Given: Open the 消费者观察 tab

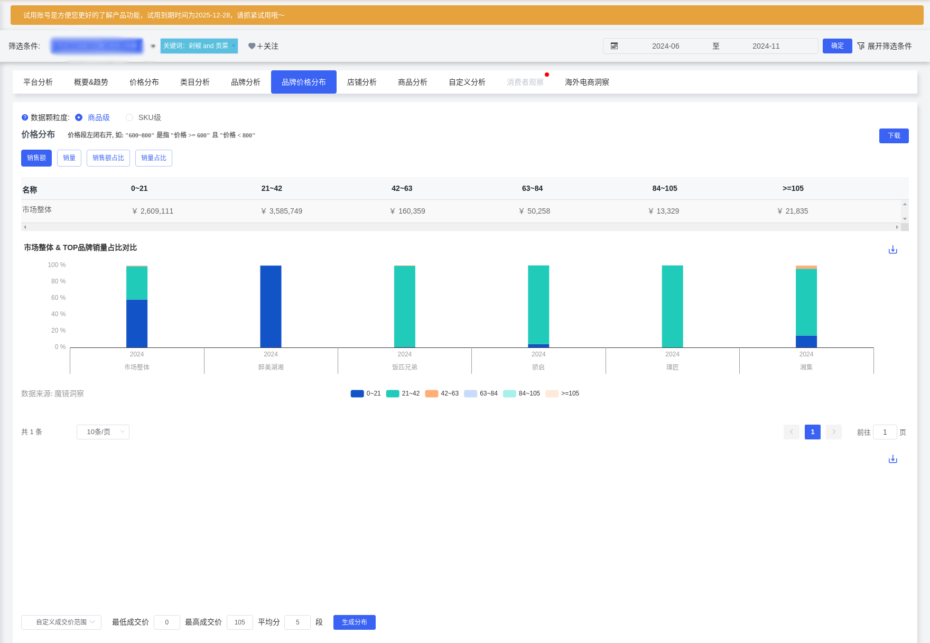Looking at the screenshot, I should click(525, 82).
